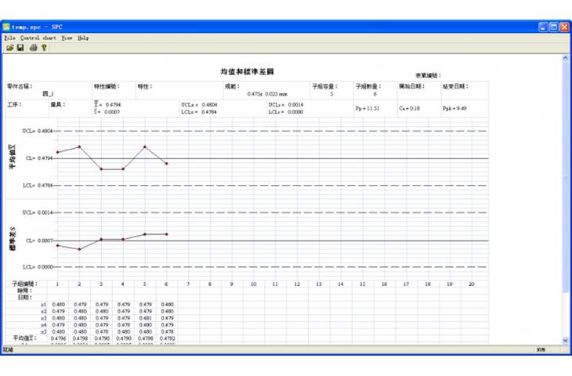Click subgroup 2 point on mean chart
The height and width of the screenshot is (376, 572).
[x=79, y=146]
